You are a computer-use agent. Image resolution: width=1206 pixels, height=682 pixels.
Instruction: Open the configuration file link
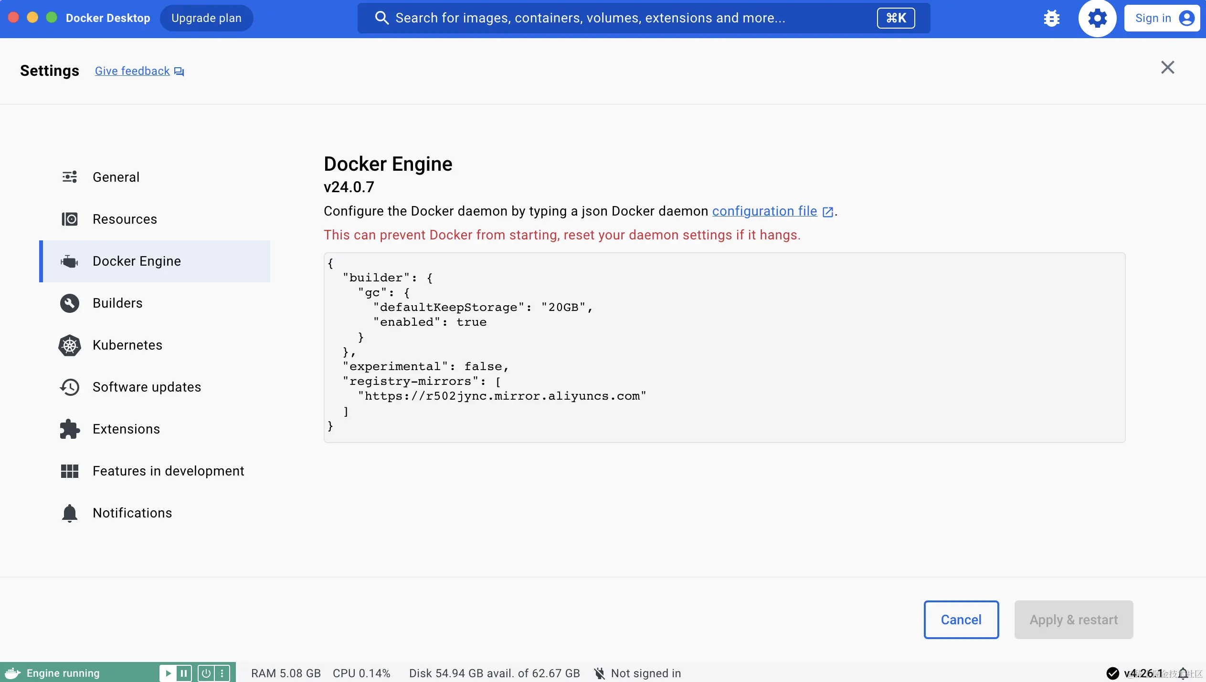point(764,211)
